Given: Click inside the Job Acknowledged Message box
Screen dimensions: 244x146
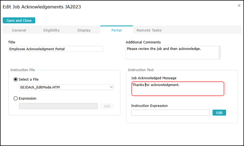Looking at the screenshot, I should tap(178, 89).
